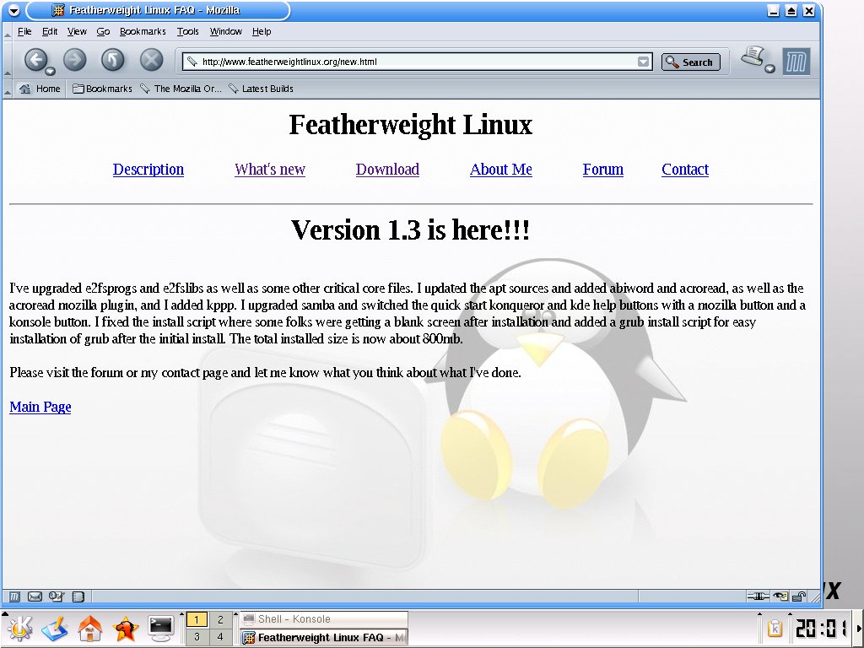This screenshot has height=648, width=864.
Task: Click the digital clock showing 20:01
Action: tap(821, 628)
